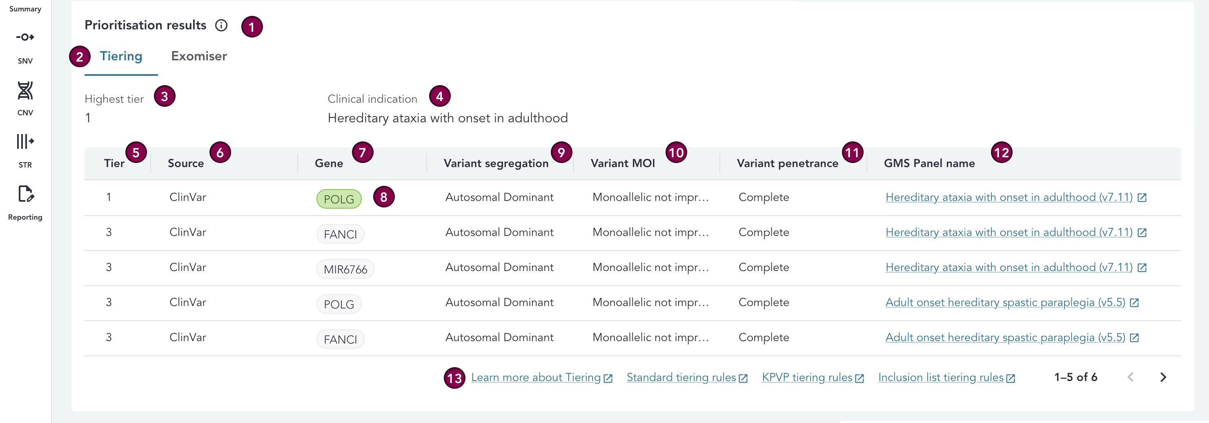Go to the Summary section
This screenshot has width=1209, height=423.
click(25, 9)
